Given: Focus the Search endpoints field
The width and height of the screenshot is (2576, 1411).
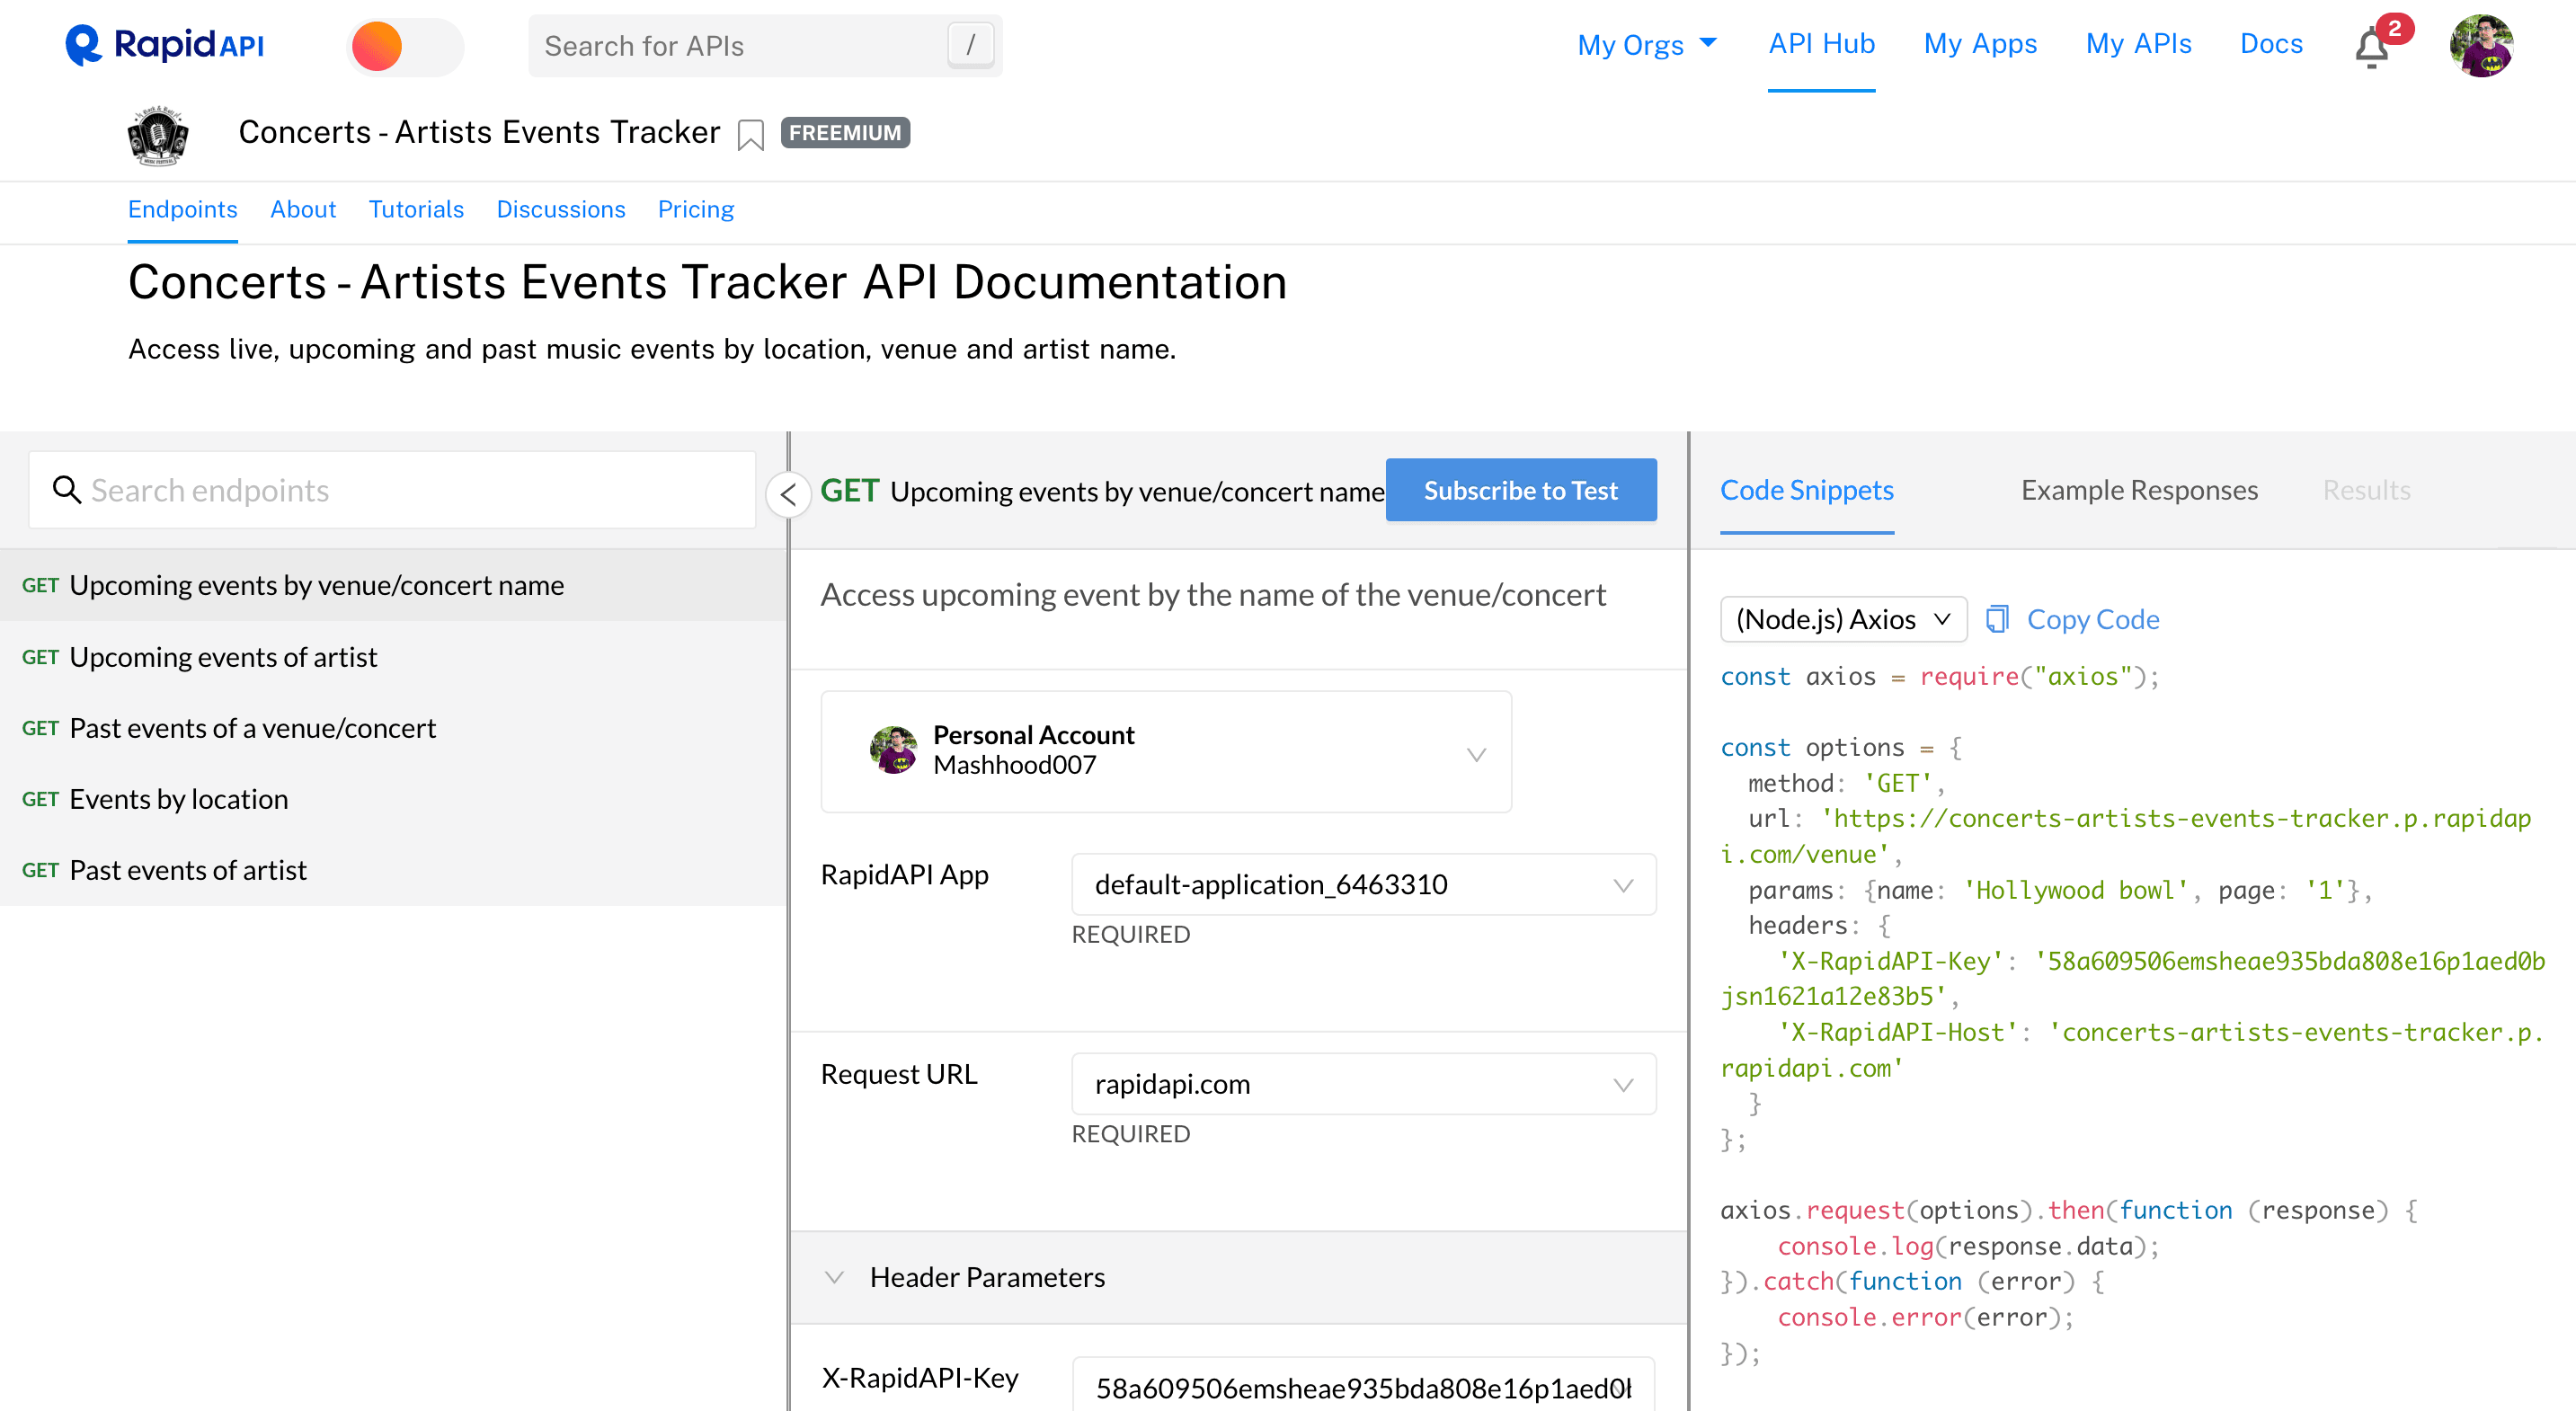Looking at the screenshot, I should coord(392,489).
